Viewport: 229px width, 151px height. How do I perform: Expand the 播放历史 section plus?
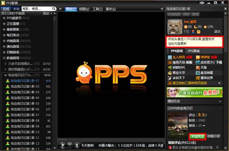point(220,101)
